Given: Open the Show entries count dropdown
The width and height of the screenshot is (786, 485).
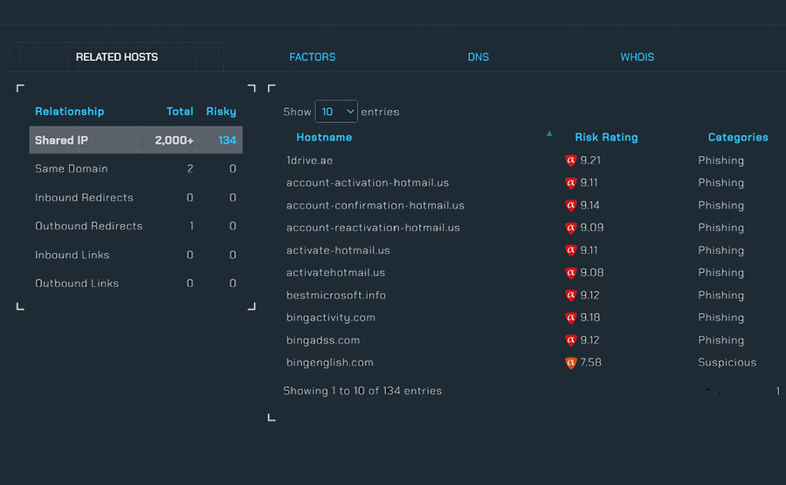Looking at the screenshot, I should (x=336, y=112).
